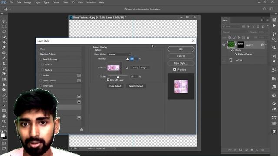Open the pattern picker dropdown arrow

tap(121, 68)
